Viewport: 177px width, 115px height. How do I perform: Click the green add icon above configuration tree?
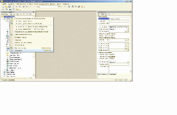[x=11, y=14]
